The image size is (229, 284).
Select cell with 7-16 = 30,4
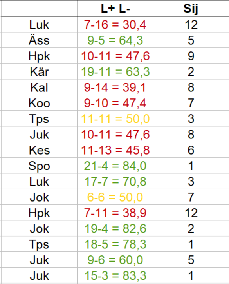[x=115, y=24]
